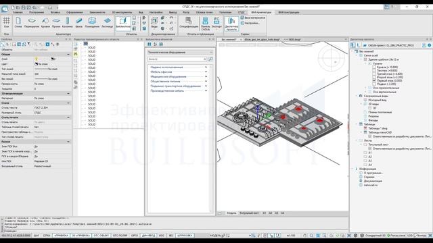
Task: Switch to the Титульный лист layout tab
Action: click(249, 213)
